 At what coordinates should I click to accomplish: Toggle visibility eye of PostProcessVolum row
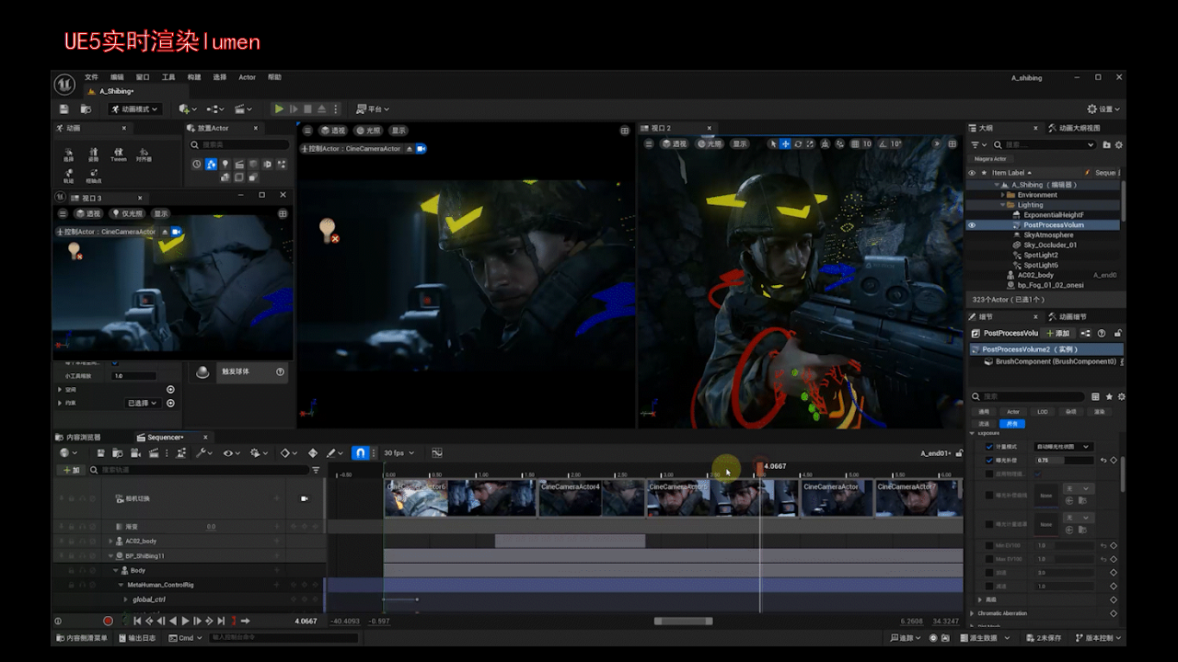(x=971, y=224)
